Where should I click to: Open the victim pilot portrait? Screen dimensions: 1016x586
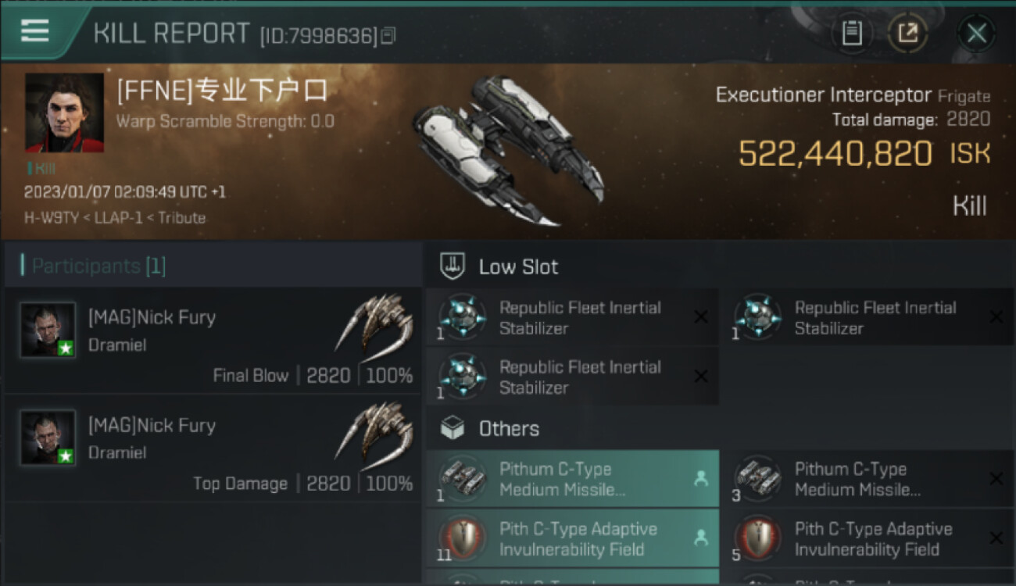coord(64,113)
